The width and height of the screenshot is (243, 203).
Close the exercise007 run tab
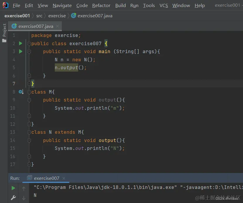tap(64, 178)
